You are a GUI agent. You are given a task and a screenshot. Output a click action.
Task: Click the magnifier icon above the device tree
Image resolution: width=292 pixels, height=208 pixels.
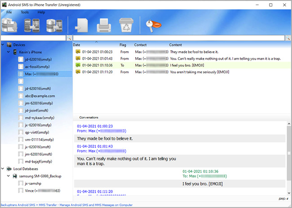(69, 39)
